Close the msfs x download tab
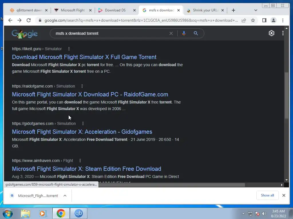The image size is (293, 219). pyautogui.click(x=179, y=10)
